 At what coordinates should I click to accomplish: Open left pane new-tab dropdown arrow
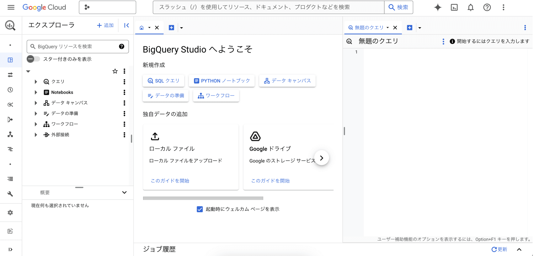(x=181, y=28)
